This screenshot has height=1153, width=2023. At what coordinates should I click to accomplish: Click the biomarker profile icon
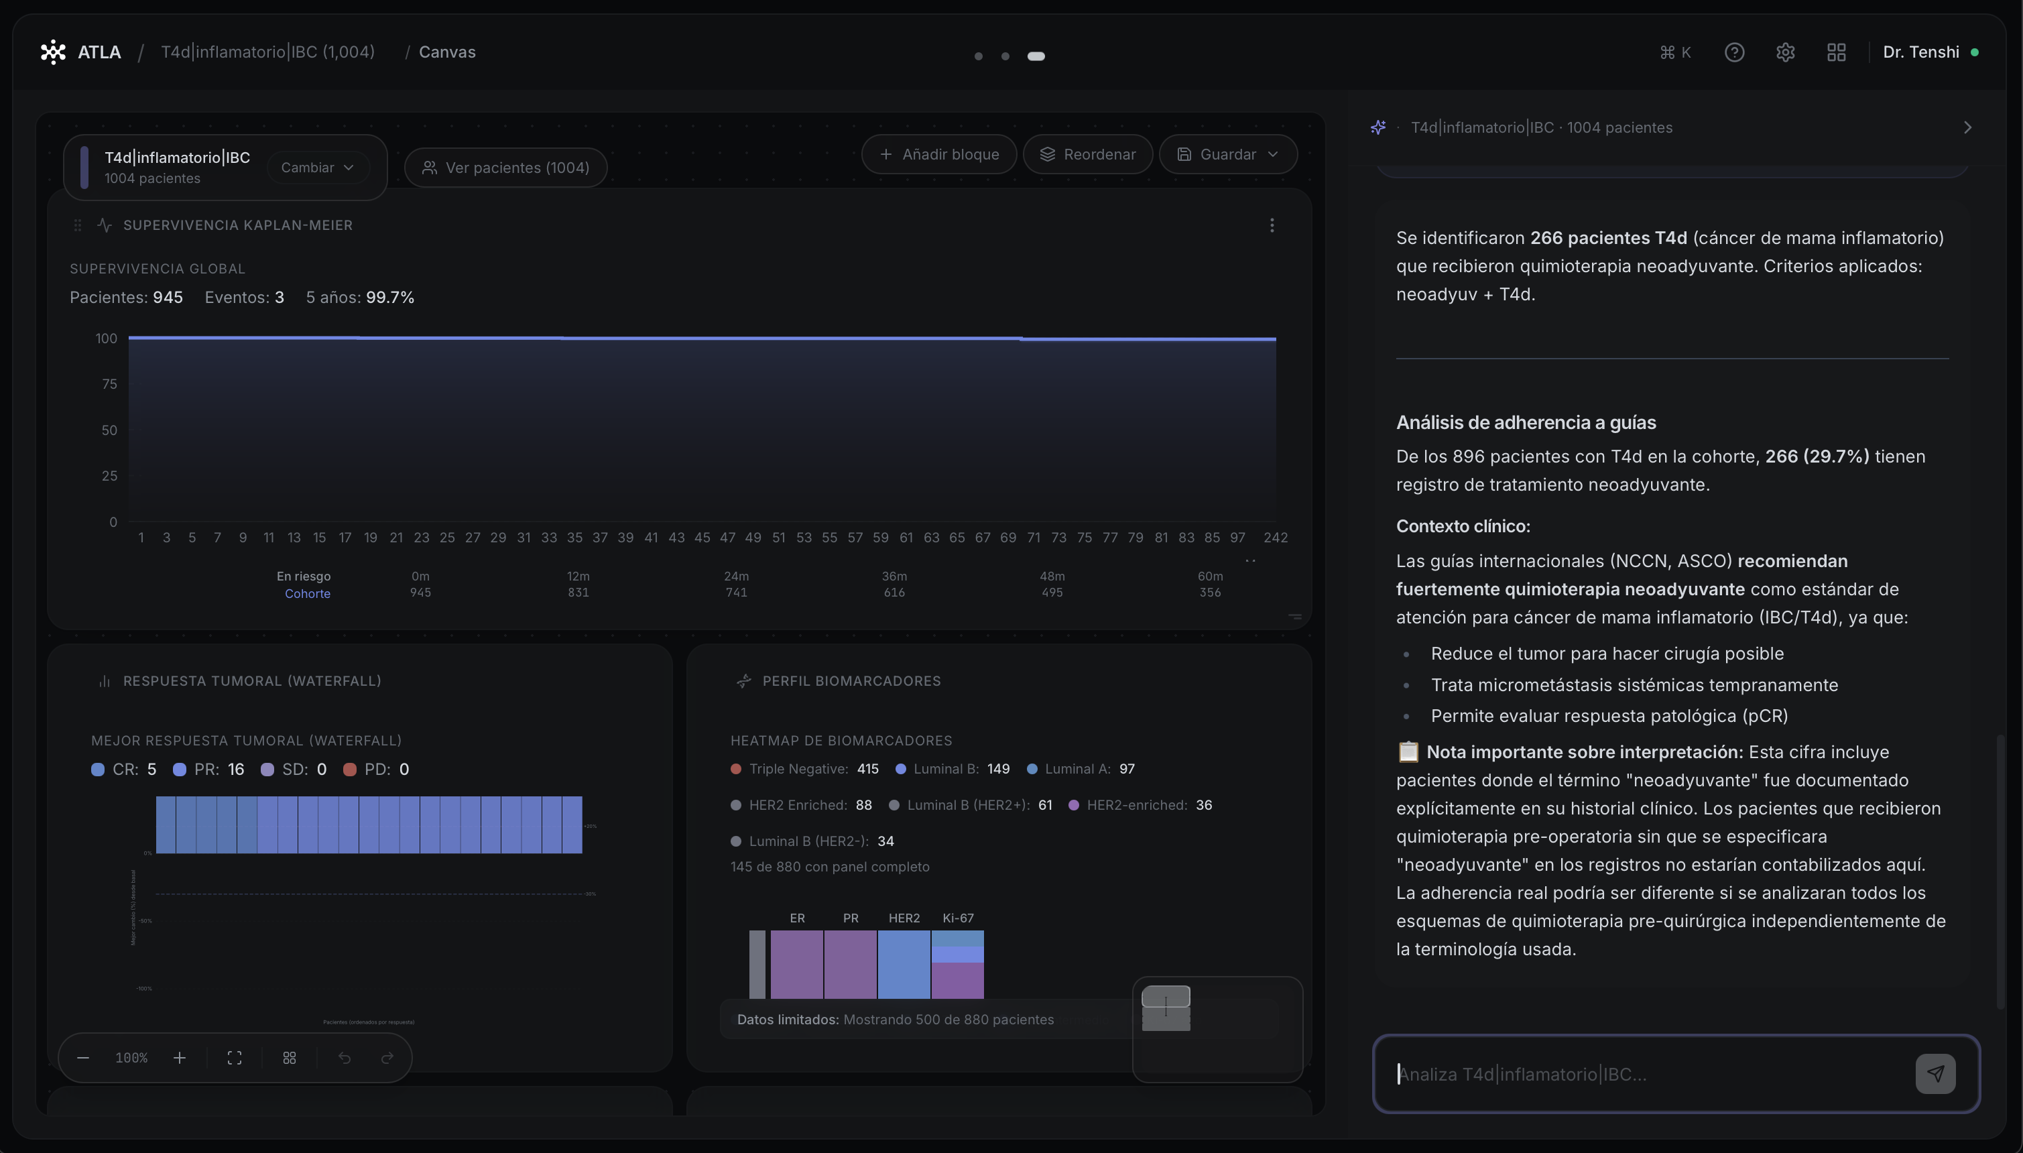click(743, 681)
